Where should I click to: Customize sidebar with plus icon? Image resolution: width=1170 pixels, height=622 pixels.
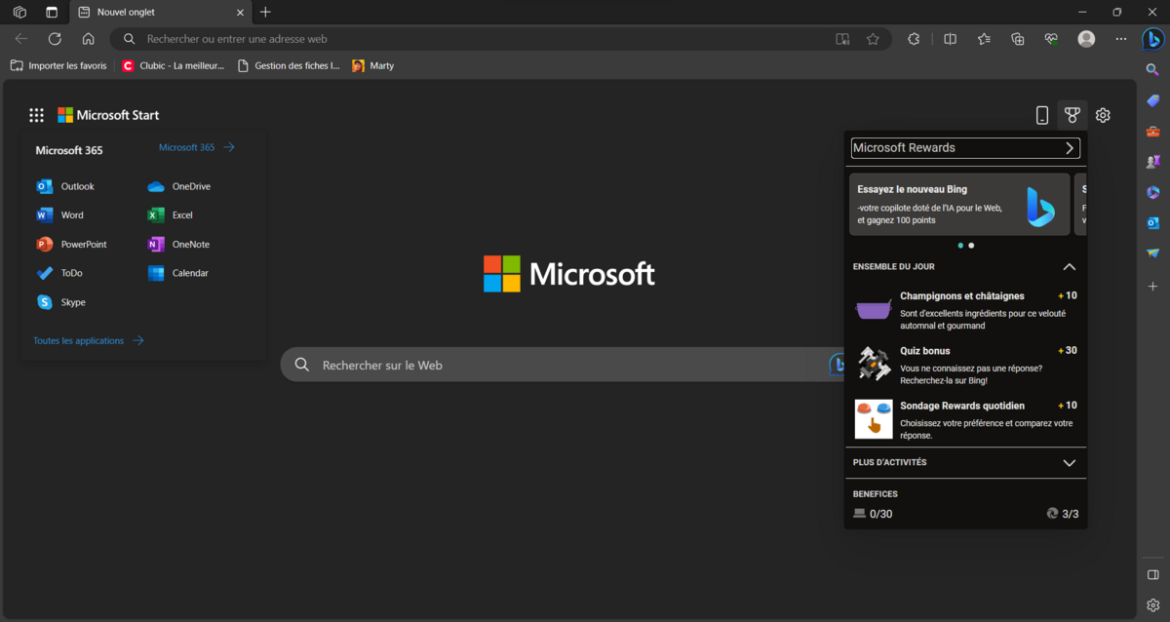[x=1153, y=287]
